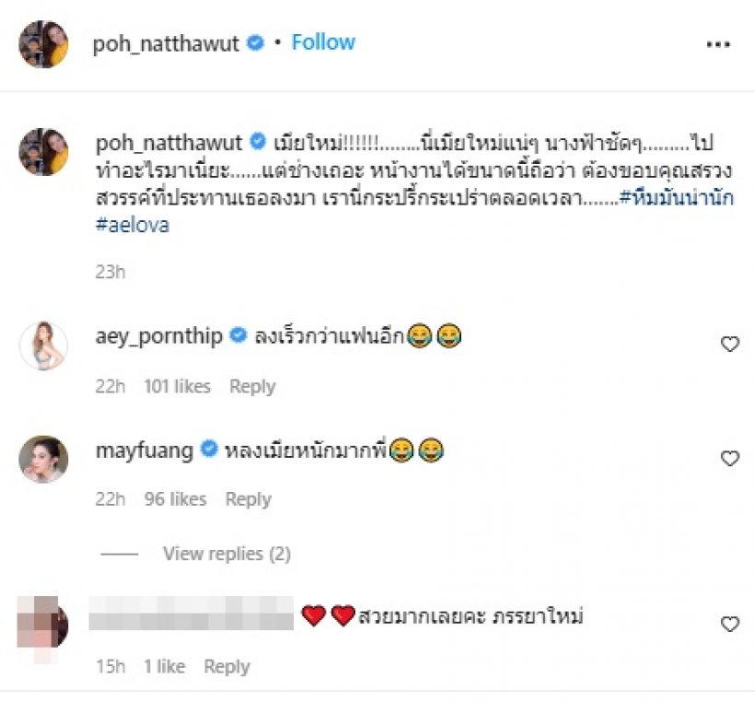Open mayfuang's profile avatar

click(43, 459)
